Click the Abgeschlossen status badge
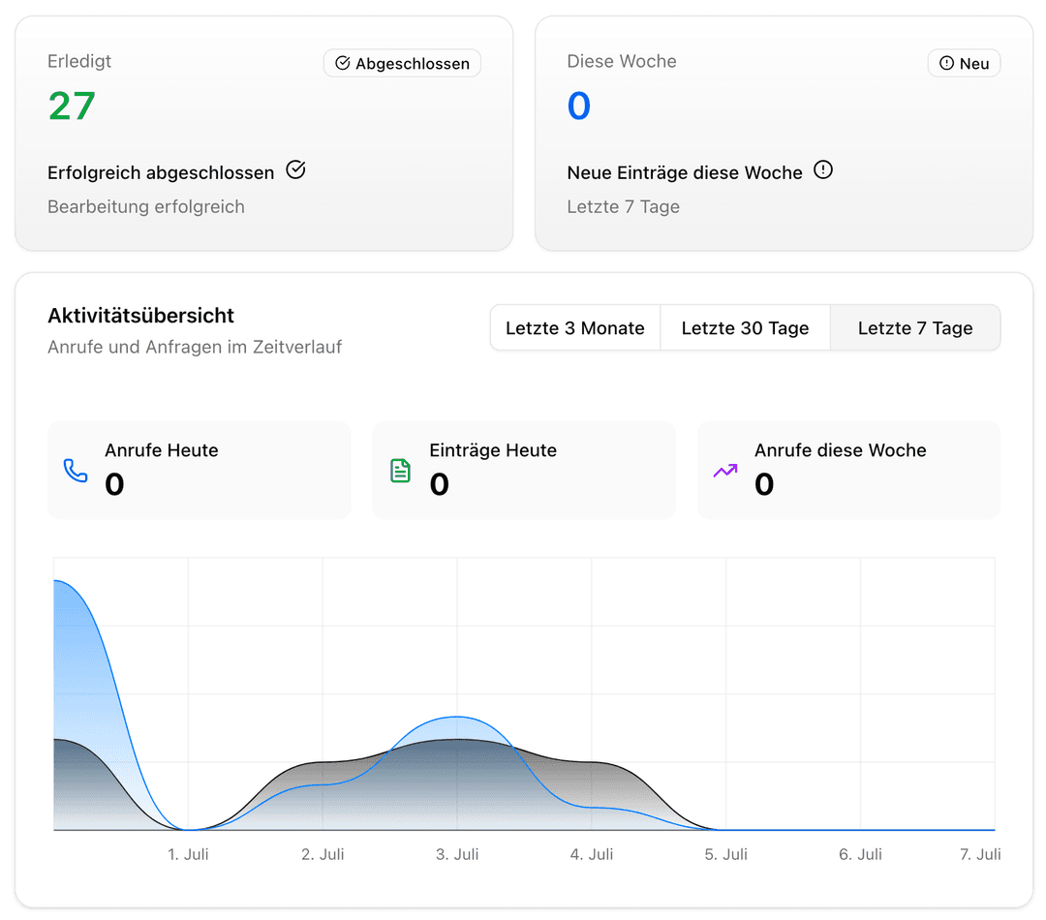The image size is (1046, 920). click(x=402, y=64)
